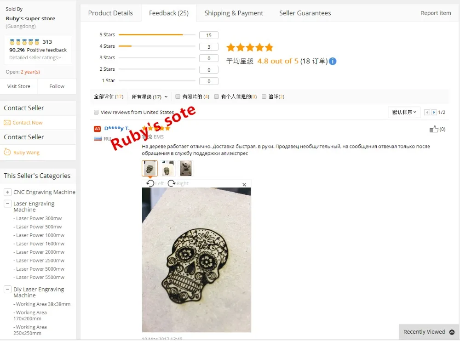Open the Product Details tab
The width and height of the screenshot is (460, 341).
(110, 13)
